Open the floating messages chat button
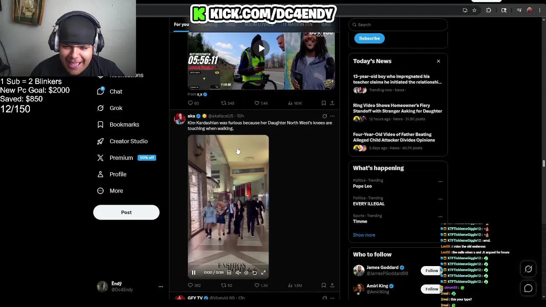546x307 pixels. (x=528, y=289)
